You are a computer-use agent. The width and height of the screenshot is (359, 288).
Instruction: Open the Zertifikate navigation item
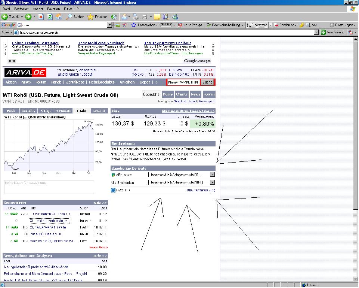coord(75,82)
